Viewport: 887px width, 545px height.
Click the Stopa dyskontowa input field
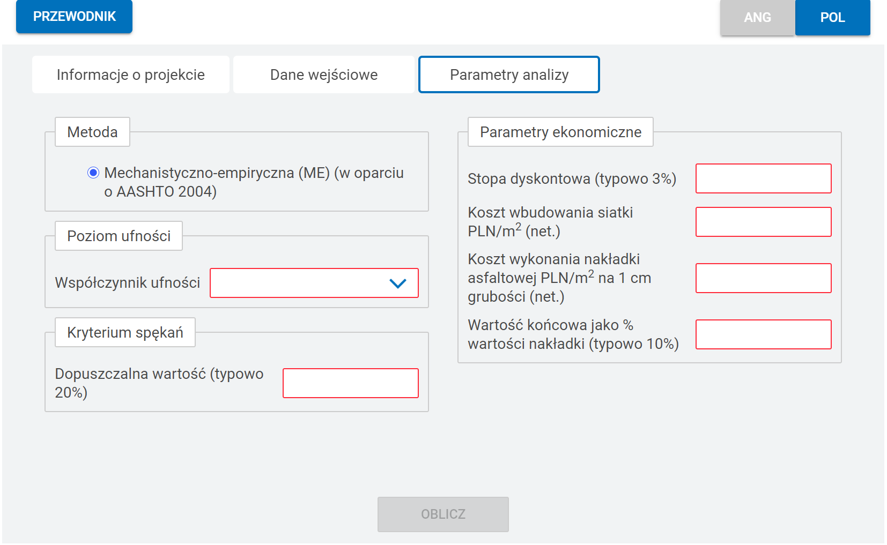tap(763, 179)
